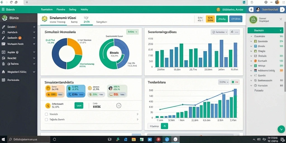Click the plus icon in the blue header bar

[251, 10]
